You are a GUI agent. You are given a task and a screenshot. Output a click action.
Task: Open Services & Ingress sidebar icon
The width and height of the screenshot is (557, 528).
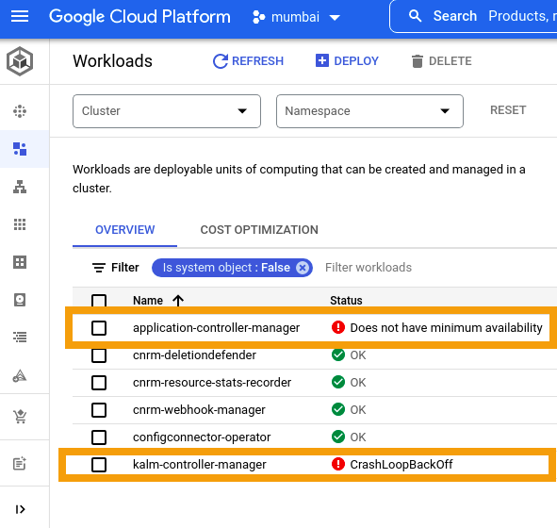[x=20, y=187]
